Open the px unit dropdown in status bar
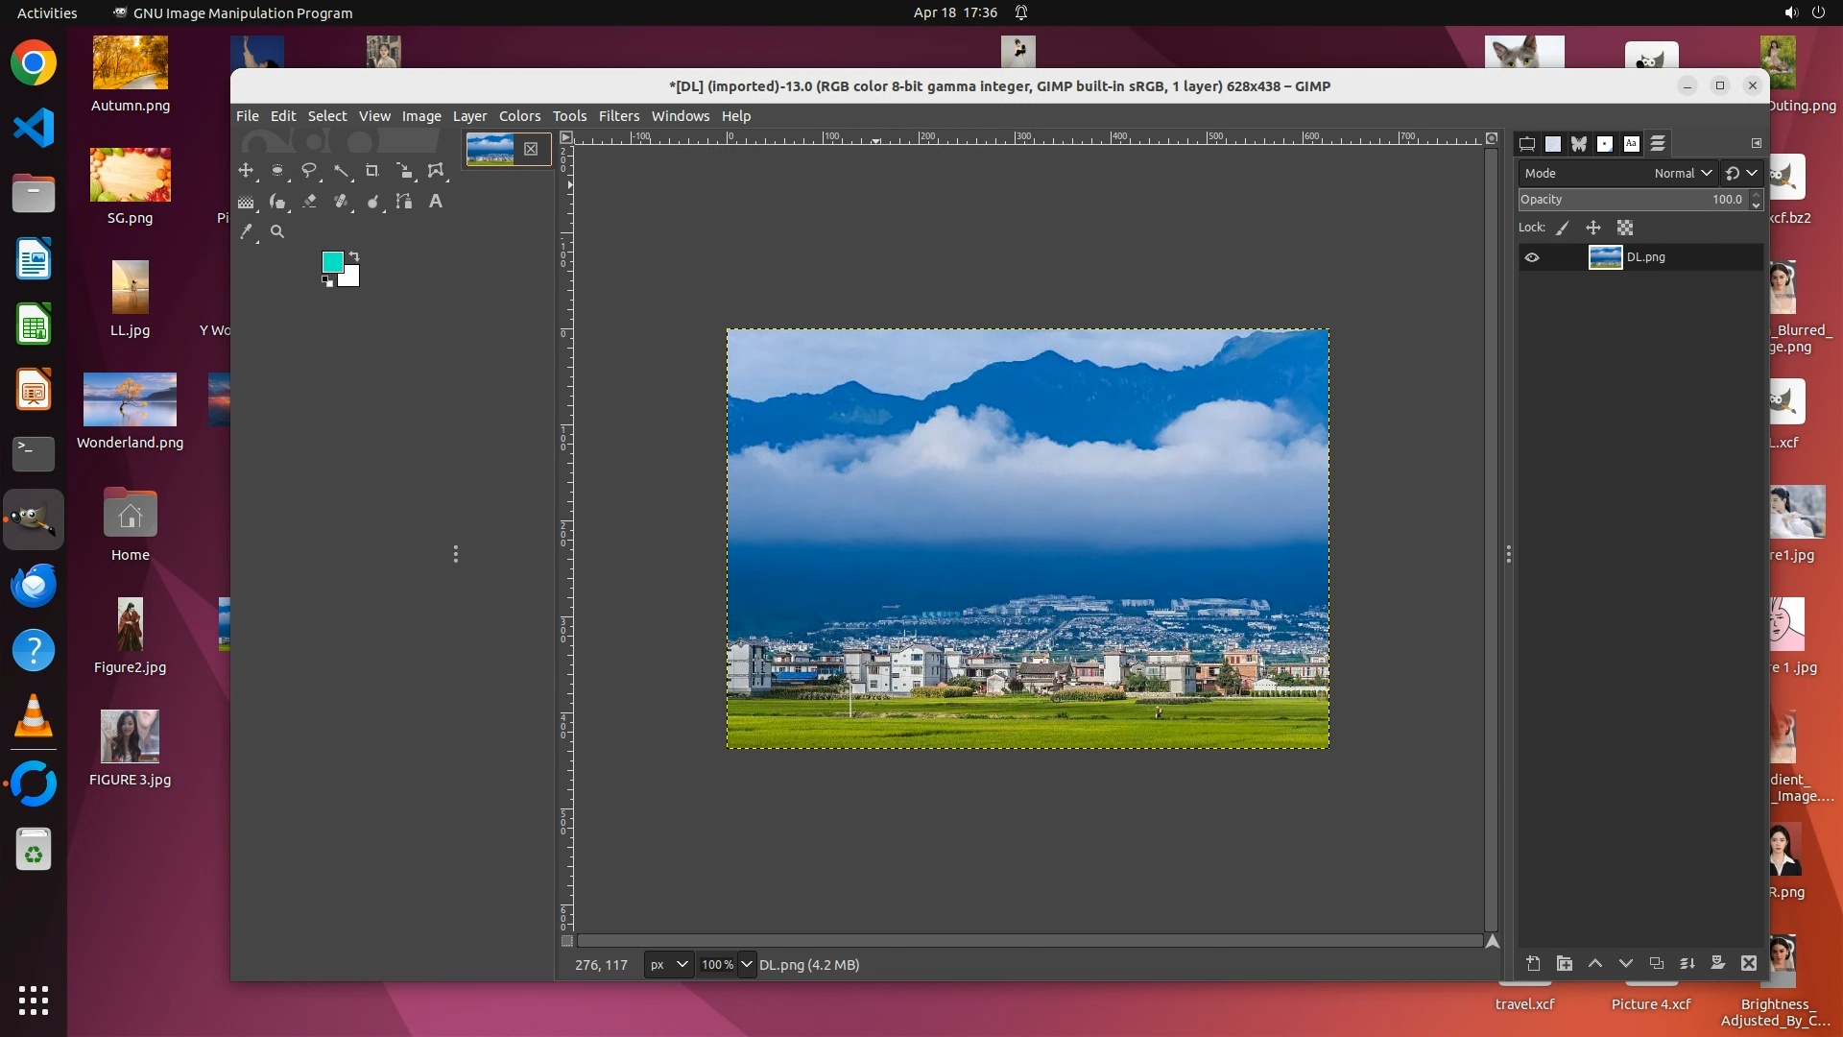The height and width of the screenshot is (1037, 1843). coord(668,964)
